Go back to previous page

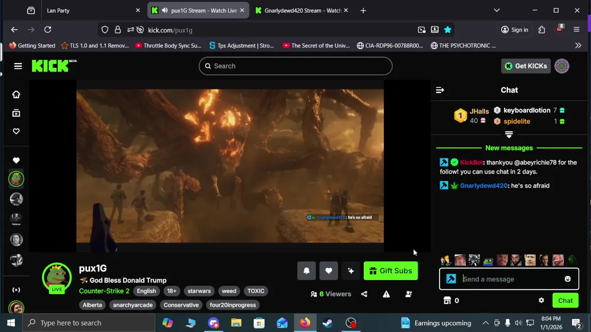pos(14,30)
